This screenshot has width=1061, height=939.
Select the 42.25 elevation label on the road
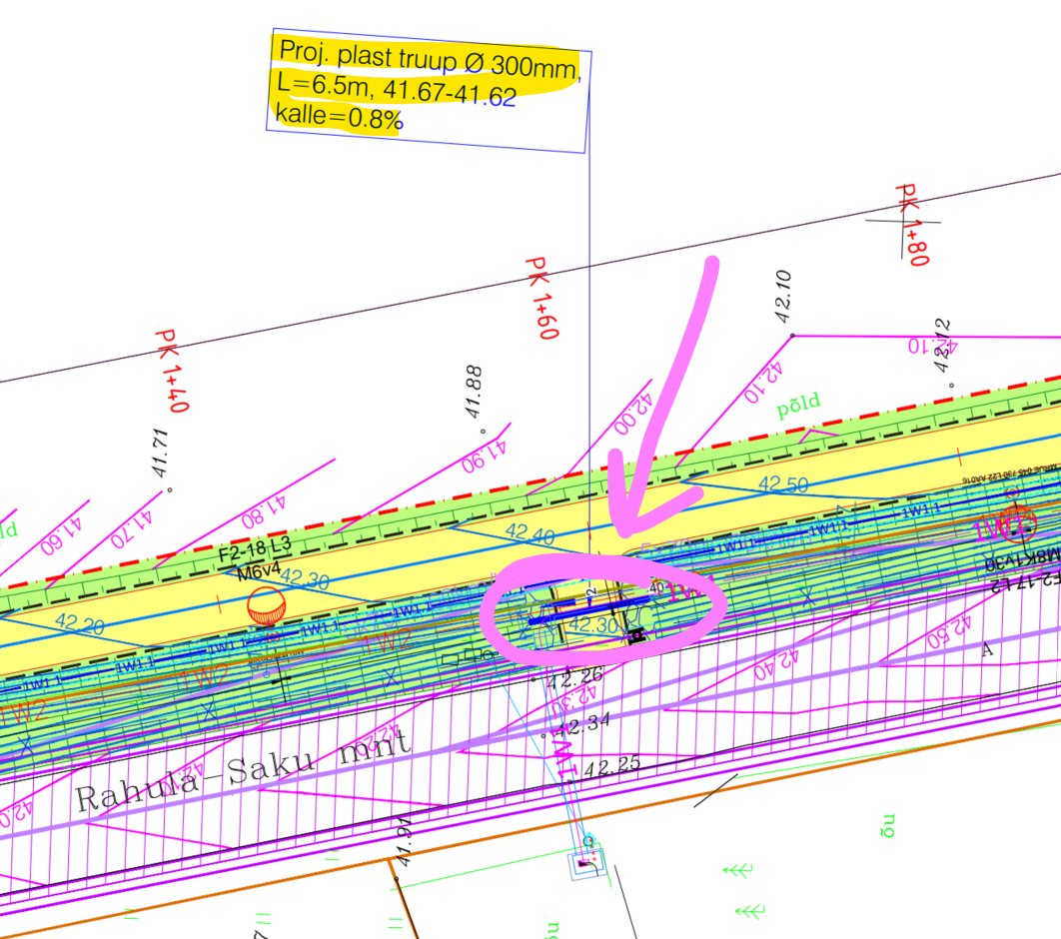(x=611, y=768)
